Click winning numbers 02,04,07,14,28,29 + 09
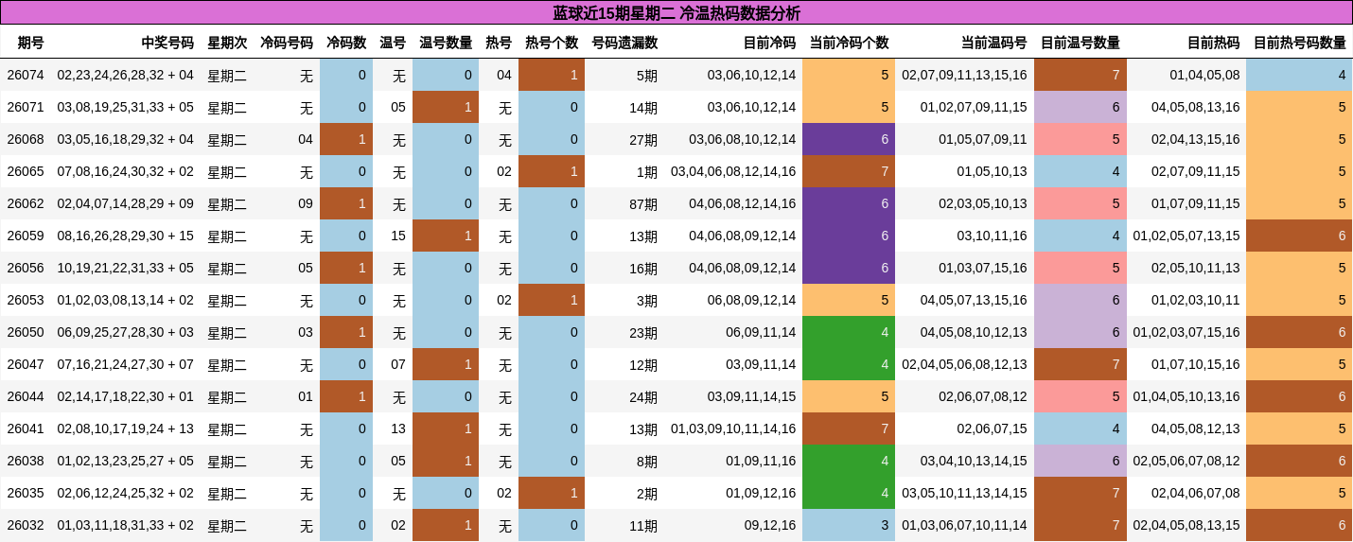1353x542 pixels. pyautogui.click(x=126, y=203)
